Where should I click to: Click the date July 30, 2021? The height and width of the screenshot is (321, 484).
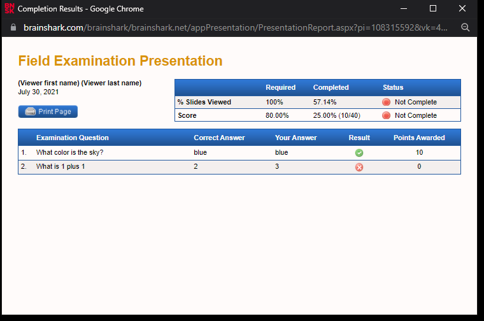click(x=38, y=92)
